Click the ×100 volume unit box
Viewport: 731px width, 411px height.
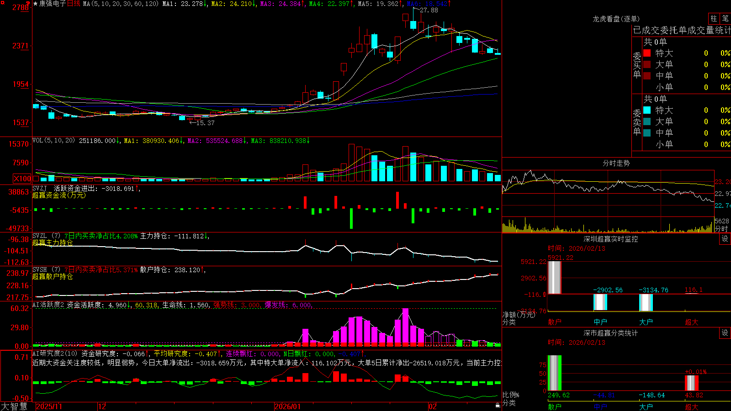coord(22,179)
